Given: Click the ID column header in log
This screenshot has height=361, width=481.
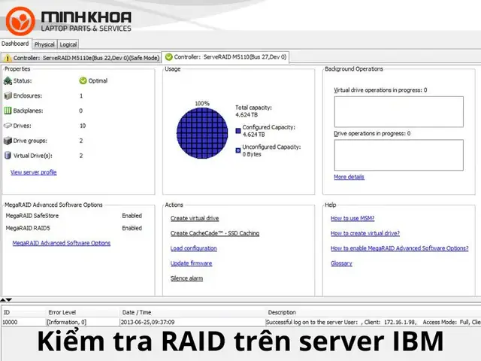Looking at the screenshot, I should click(23, 313).
